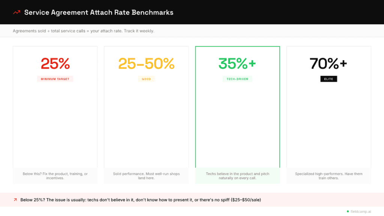Select the green 35%+ figure
Screen dimensions: 384x216
pos(237,64)
